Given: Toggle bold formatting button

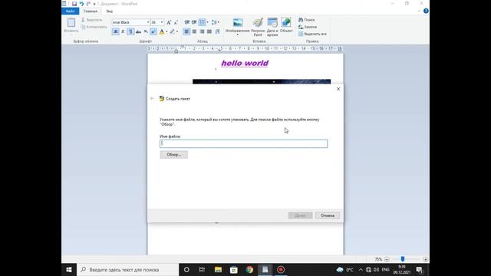Looking at the screenshot, I should pyautogui.click(x=116, y=31).
